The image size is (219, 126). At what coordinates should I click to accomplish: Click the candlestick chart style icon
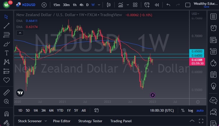109,5
